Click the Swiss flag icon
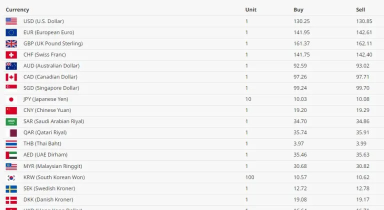This screenshot has width=384, height=210. tap(11, 55)
